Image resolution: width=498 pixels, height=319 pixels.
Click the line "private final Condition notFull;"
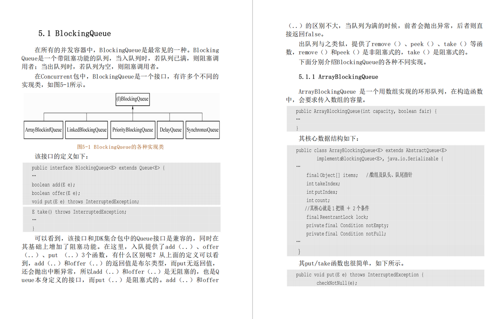coord(346,234)
